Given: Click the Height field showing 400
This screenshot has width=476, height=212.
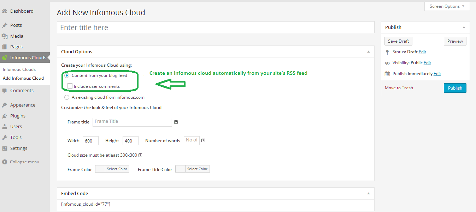Looking at the screenshot, I should pyautogui.click(x=131, y=141).
